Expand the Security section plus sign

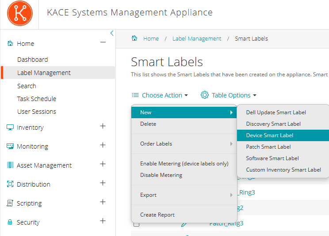pos(103,221)
